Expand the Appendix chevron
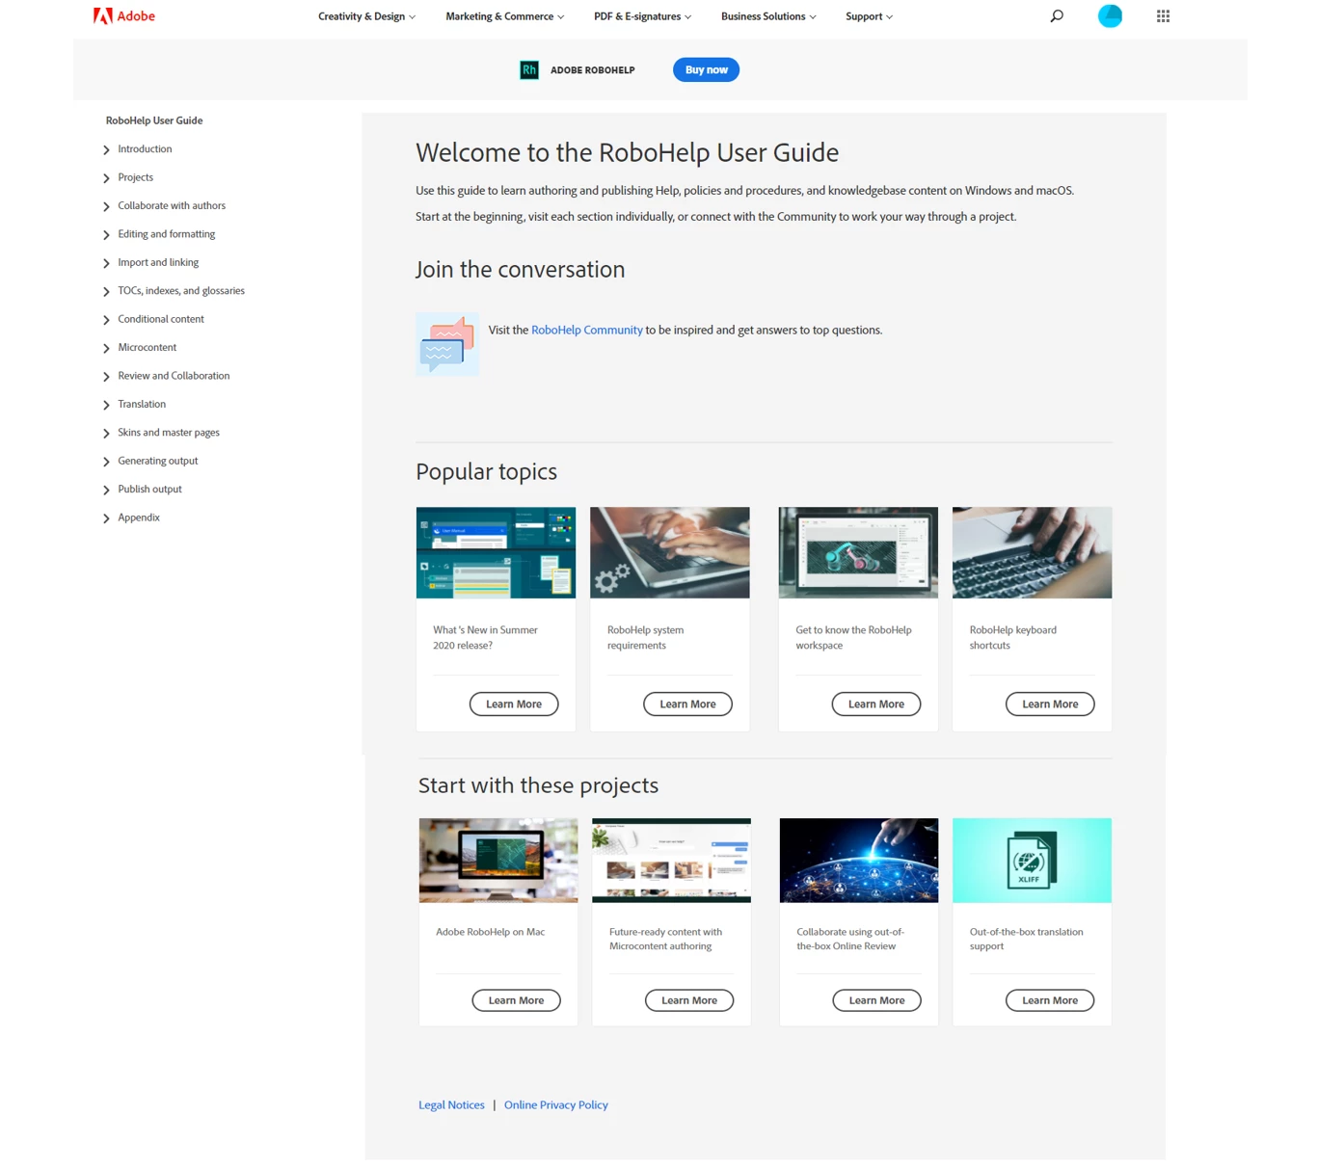 [x=106, y=518]
